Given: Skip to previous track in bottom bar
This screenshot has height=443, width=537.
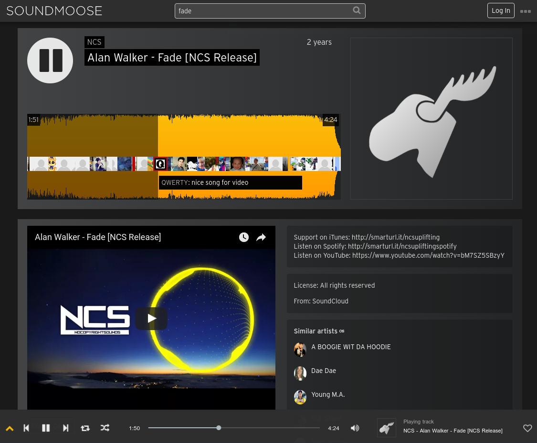Looking at the screenshot, I should pos(26,428).
